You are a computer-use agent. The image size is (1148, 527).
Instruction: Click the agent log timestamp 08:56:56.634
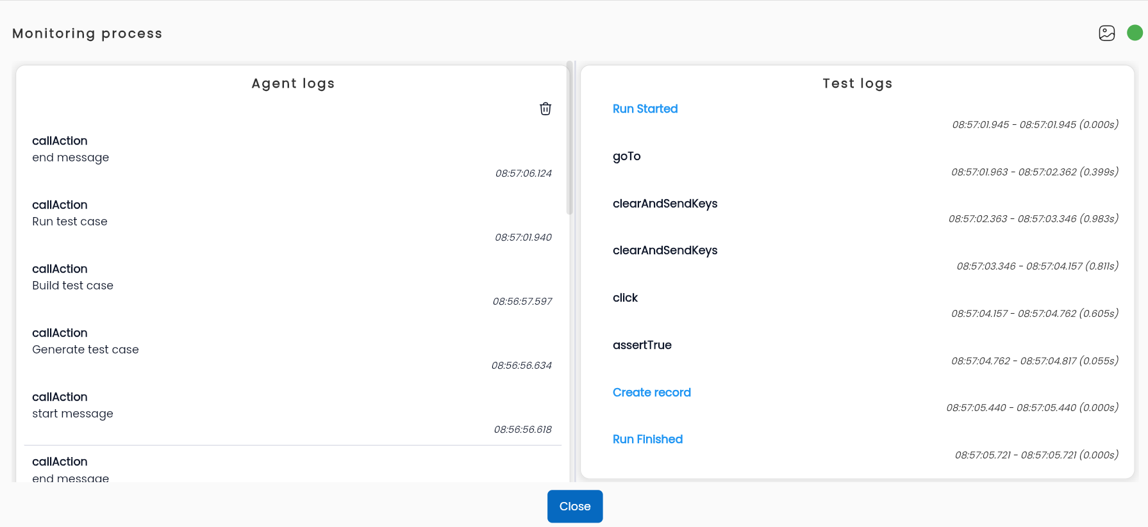521,366
